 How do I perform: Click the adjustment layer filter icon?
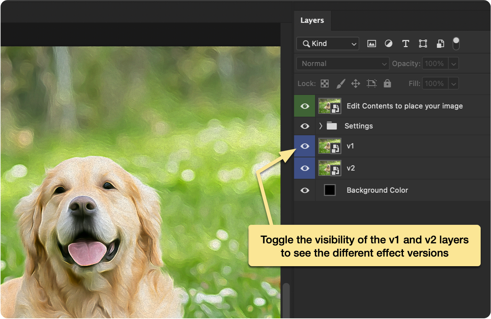tap(388, 44)
